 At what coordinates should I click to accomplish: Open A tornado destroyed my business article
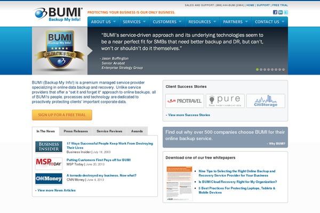101,175
